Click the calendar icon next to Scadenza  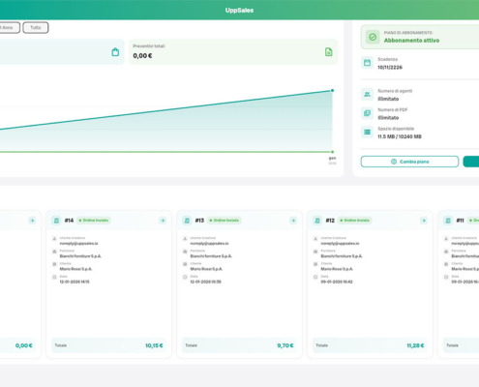click(367, 63)
